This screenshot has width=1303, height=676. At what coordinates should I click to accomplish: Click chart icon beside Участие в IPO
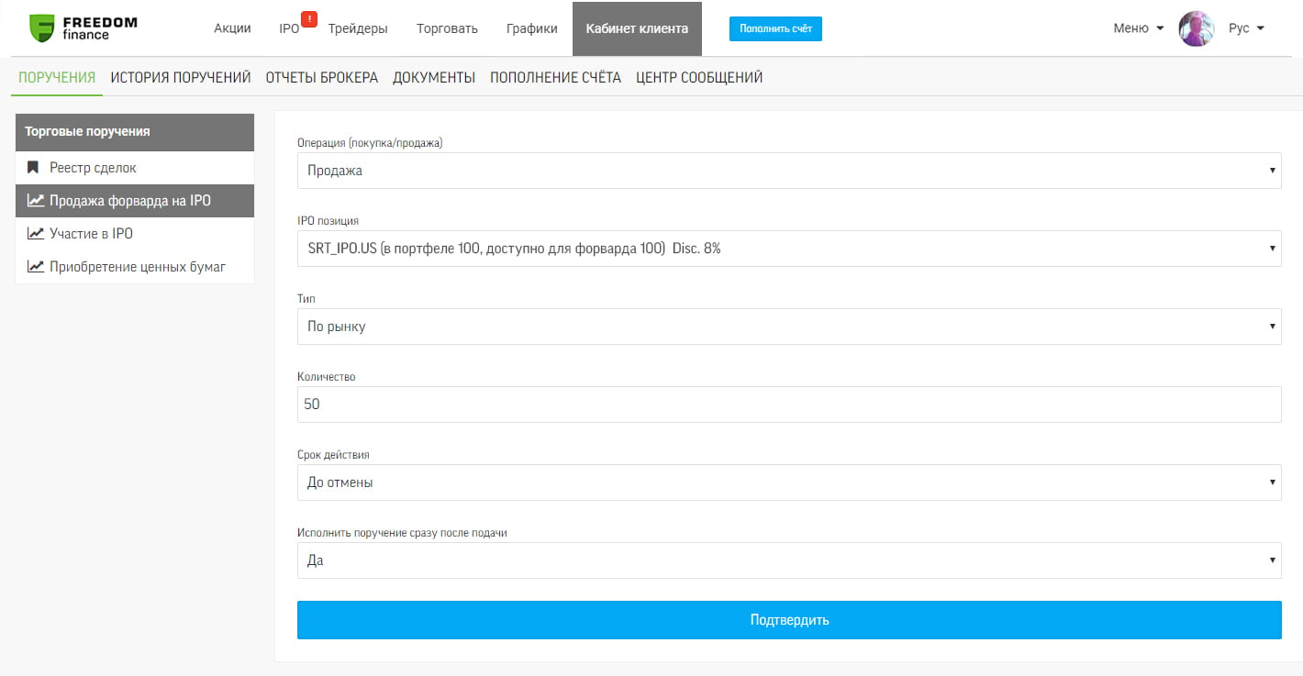[36, 234]
